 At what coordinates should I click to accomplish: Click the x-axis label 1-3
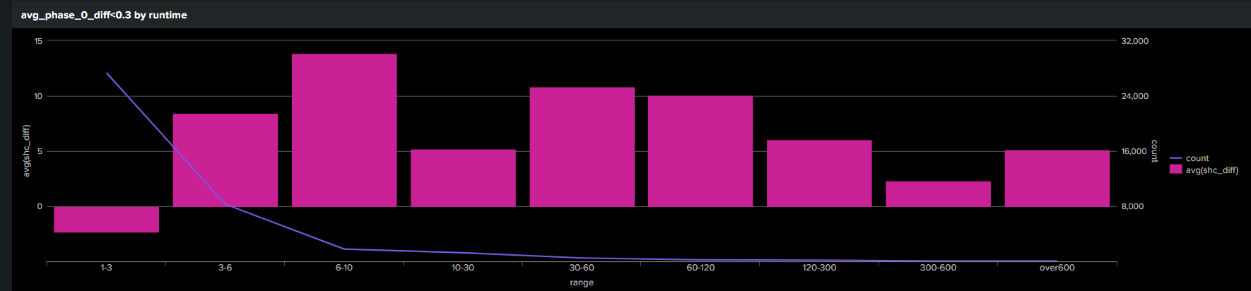[x=107, y=268]
